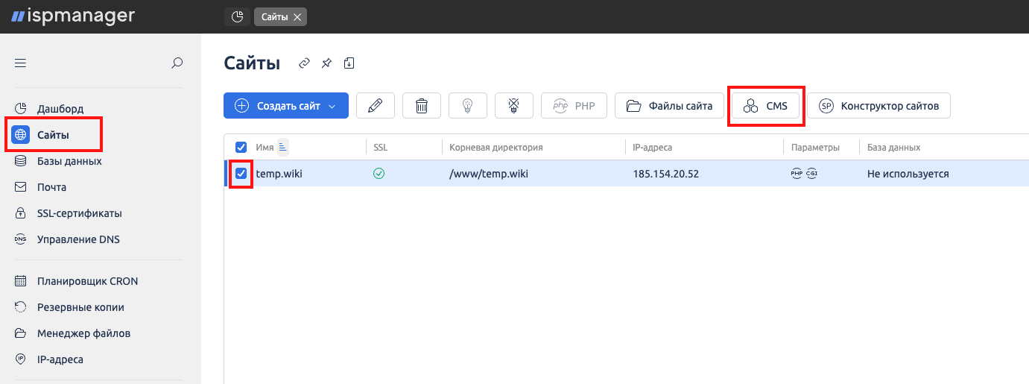Click the Создать сайт button
Viewport: 1029px width, 384px height.
coord(285,106)
